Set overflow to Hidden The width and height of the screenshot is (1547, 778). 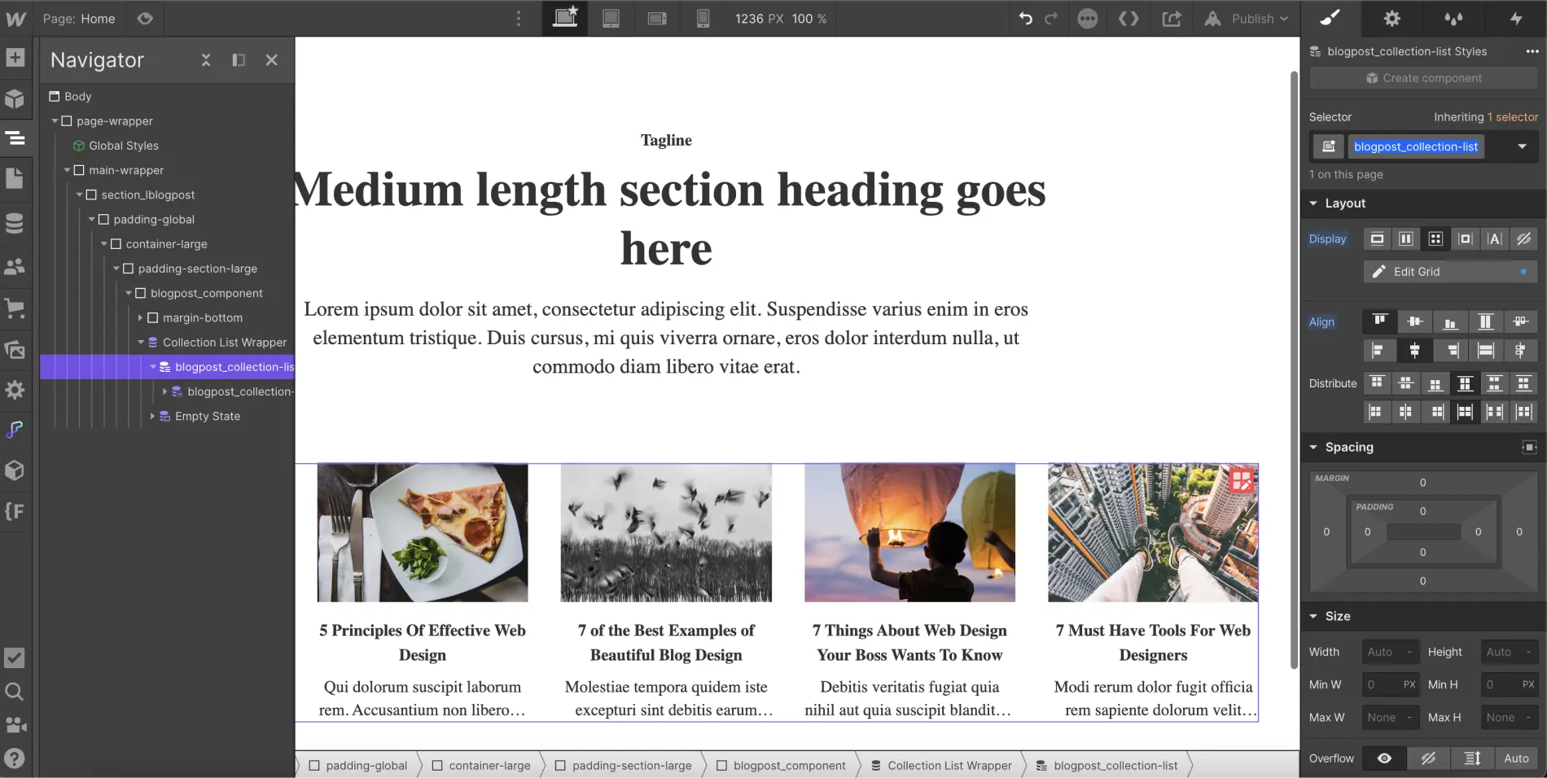tap(1428, 758)
